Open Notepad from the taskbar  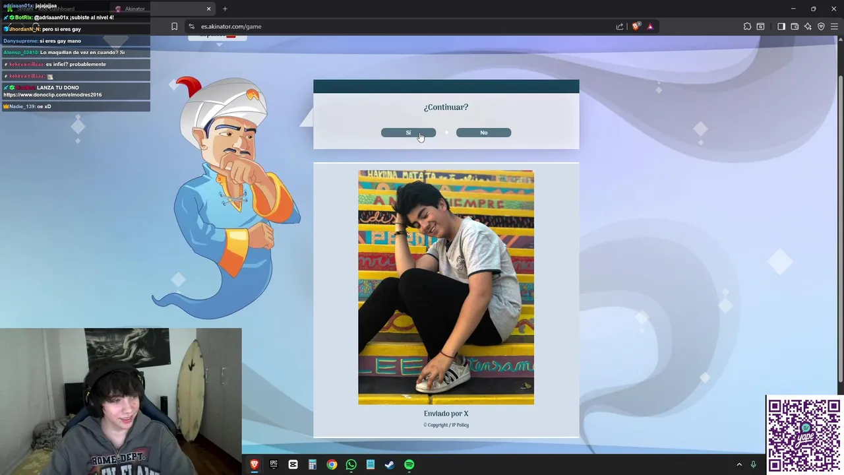[371, 464]
